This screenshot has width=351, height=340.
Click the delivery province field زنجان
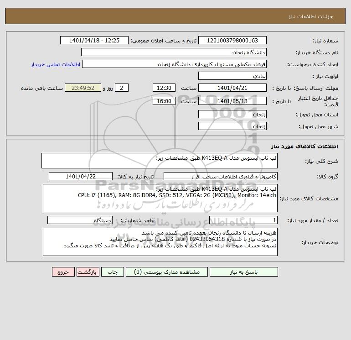pyautogui.click(x=232, y=114)
